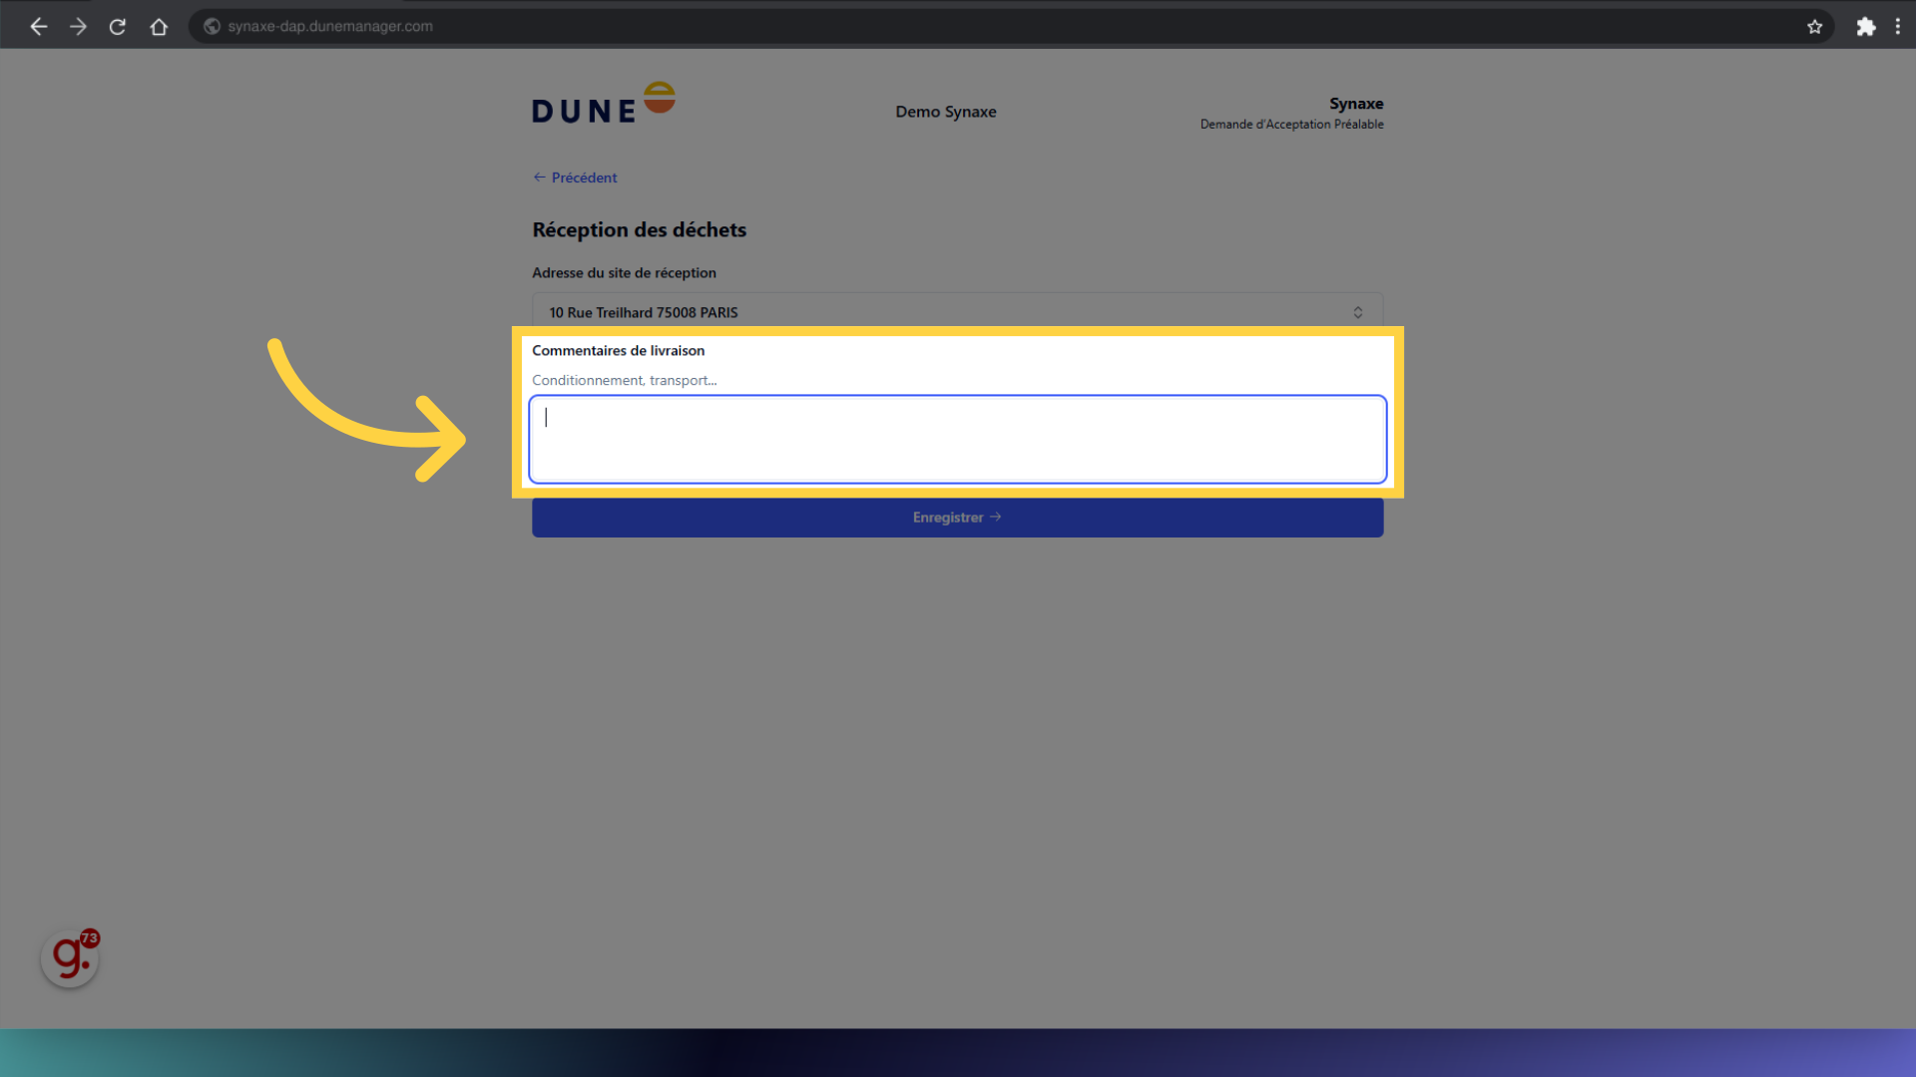Click the DUNE logo

point(603,104)
